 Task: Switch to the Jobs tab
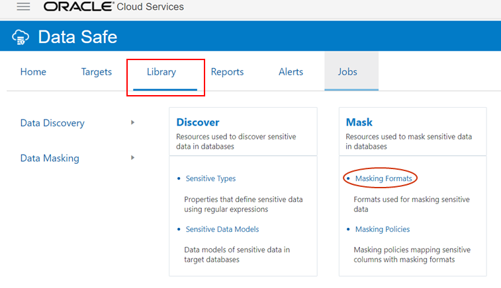[351, 72]
